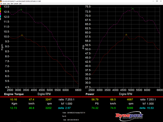Click the yellow 58.79 power value
The width and height of the screenshot is (163, 122).
click(x=95, y=100)
